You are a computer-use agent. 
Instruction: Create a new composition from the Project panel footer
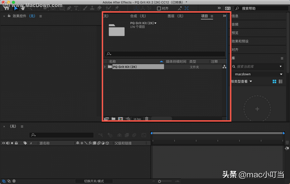point(121,118)
